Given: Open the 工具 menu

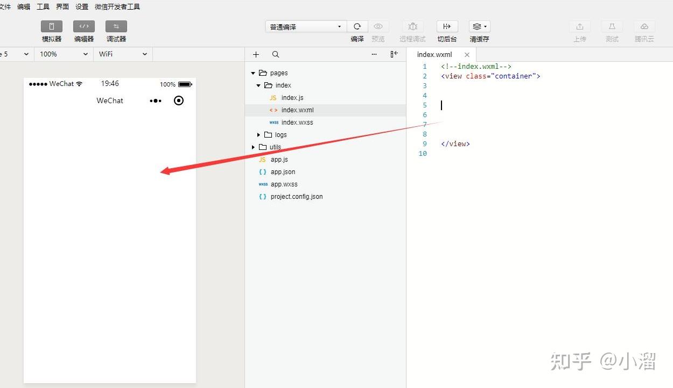Looking at the screenshot, I should pyautogui.click(x=43, y=7).
